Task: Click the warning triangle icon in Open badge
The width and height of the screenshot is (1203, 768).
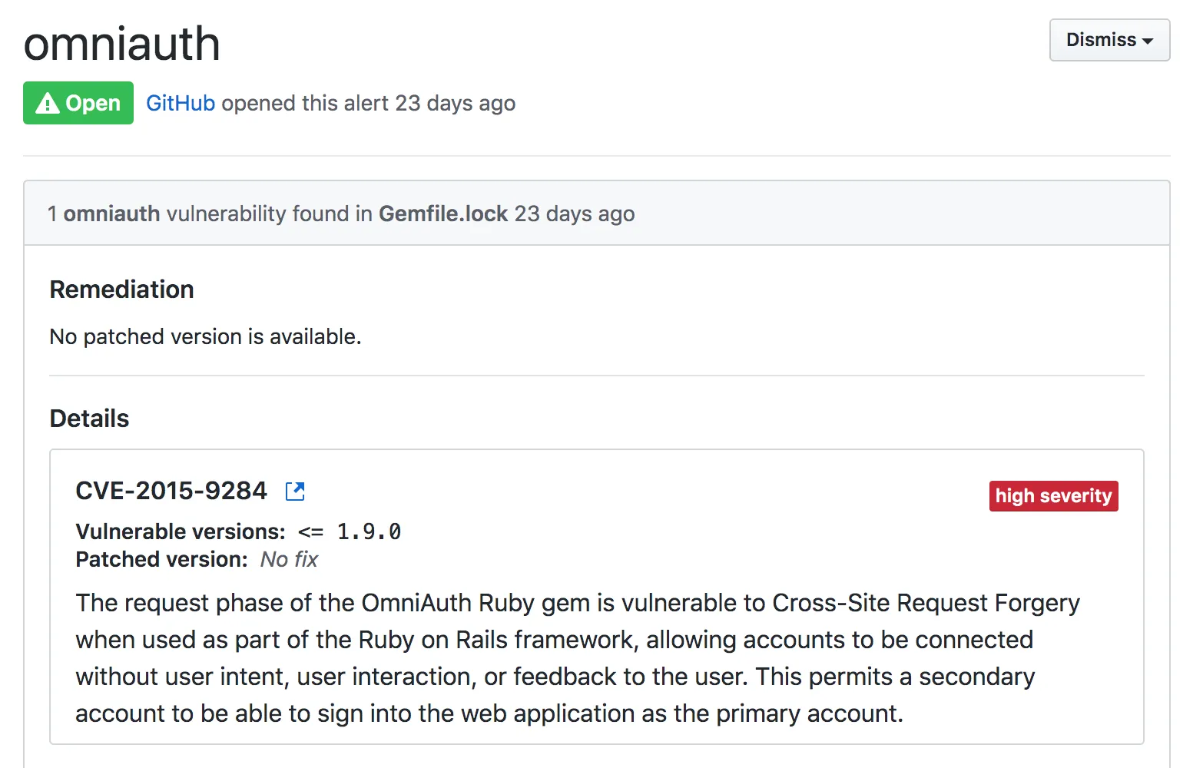Action: pyautogui.click(x=47, y=103)
